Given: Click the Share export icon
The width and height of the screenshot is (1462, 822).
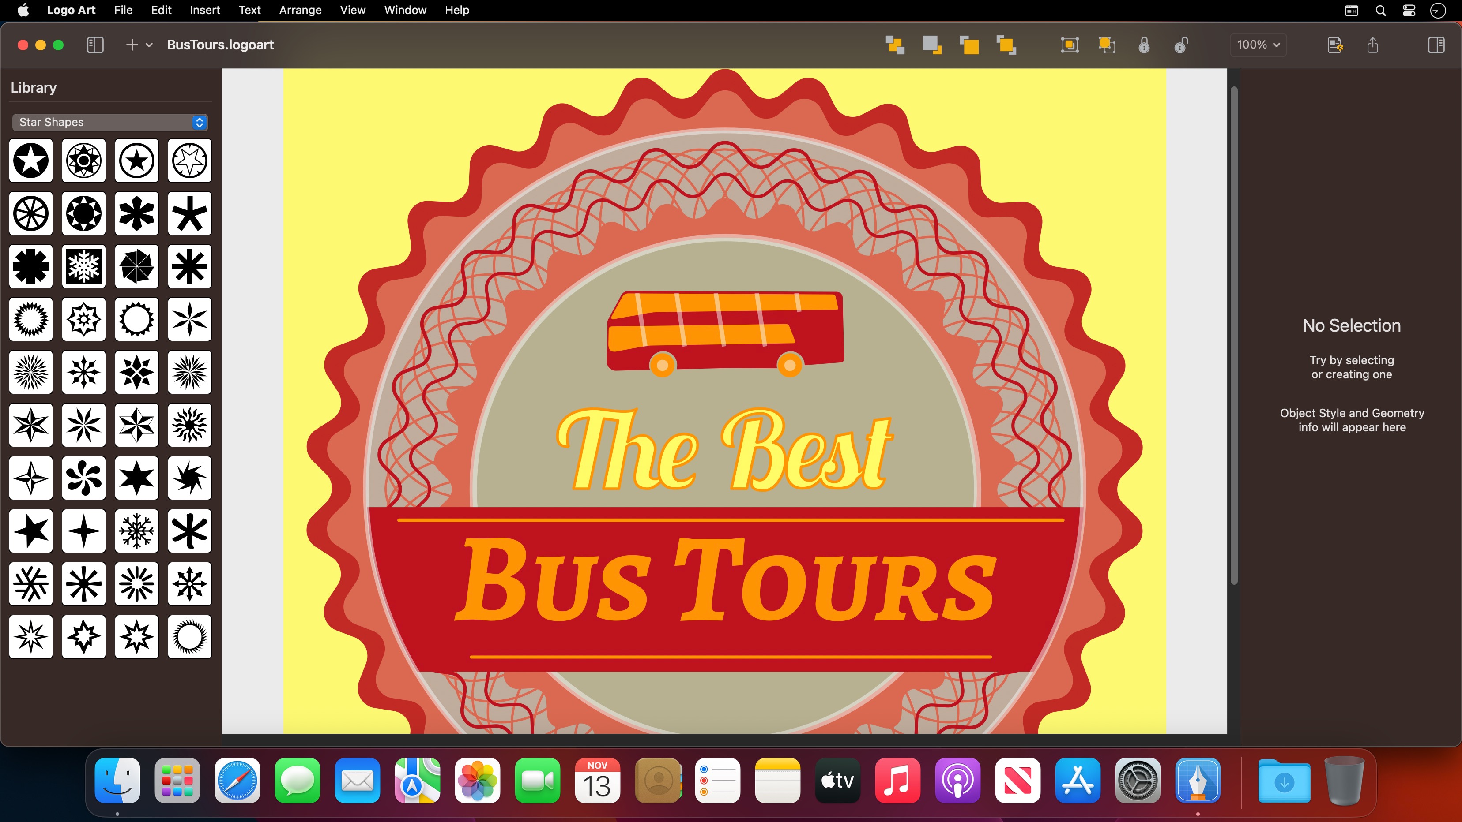Looking at the screenshot, I should point(1373,45).
